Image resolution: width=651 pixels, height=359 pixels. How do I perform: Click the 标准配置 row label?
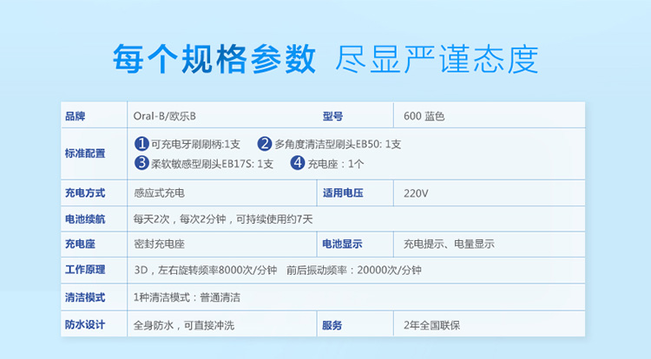[85, 153]
